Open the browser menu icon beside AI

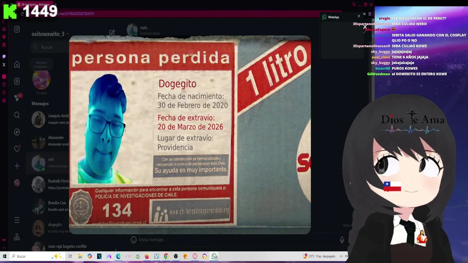pyautogui.click(x=370, y=14)
